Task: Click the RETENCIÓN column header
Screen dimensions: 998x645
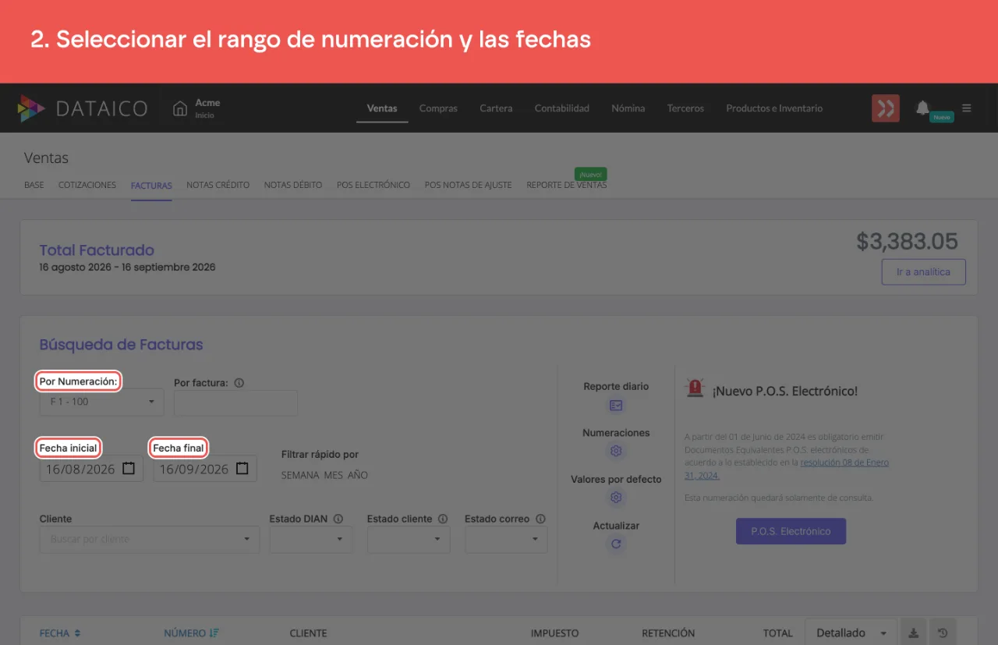Action: click(x=668, y=633)
